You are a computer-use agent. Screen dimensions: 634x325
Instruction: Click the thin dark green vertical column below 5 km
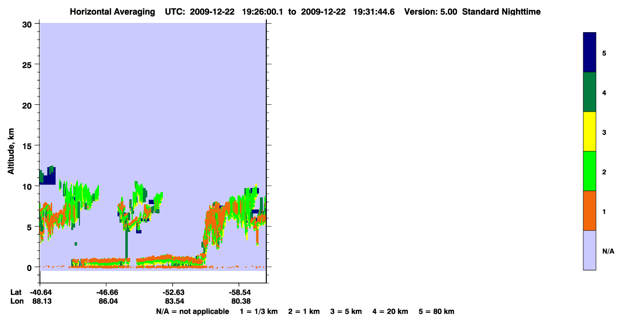tap(126, 244)
